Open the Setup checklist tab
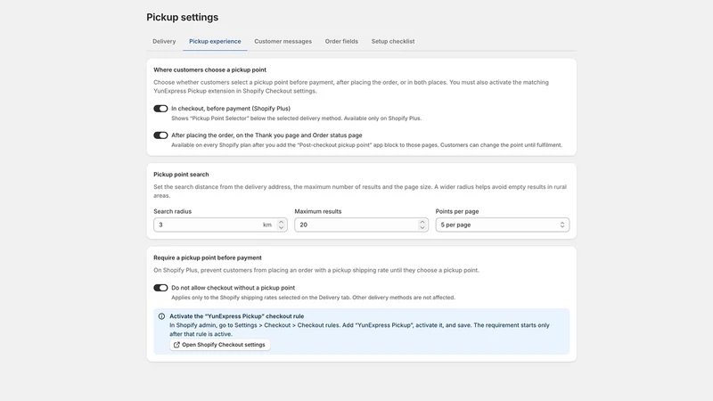Viewport: 713px width, 401px height. [393, 41]
